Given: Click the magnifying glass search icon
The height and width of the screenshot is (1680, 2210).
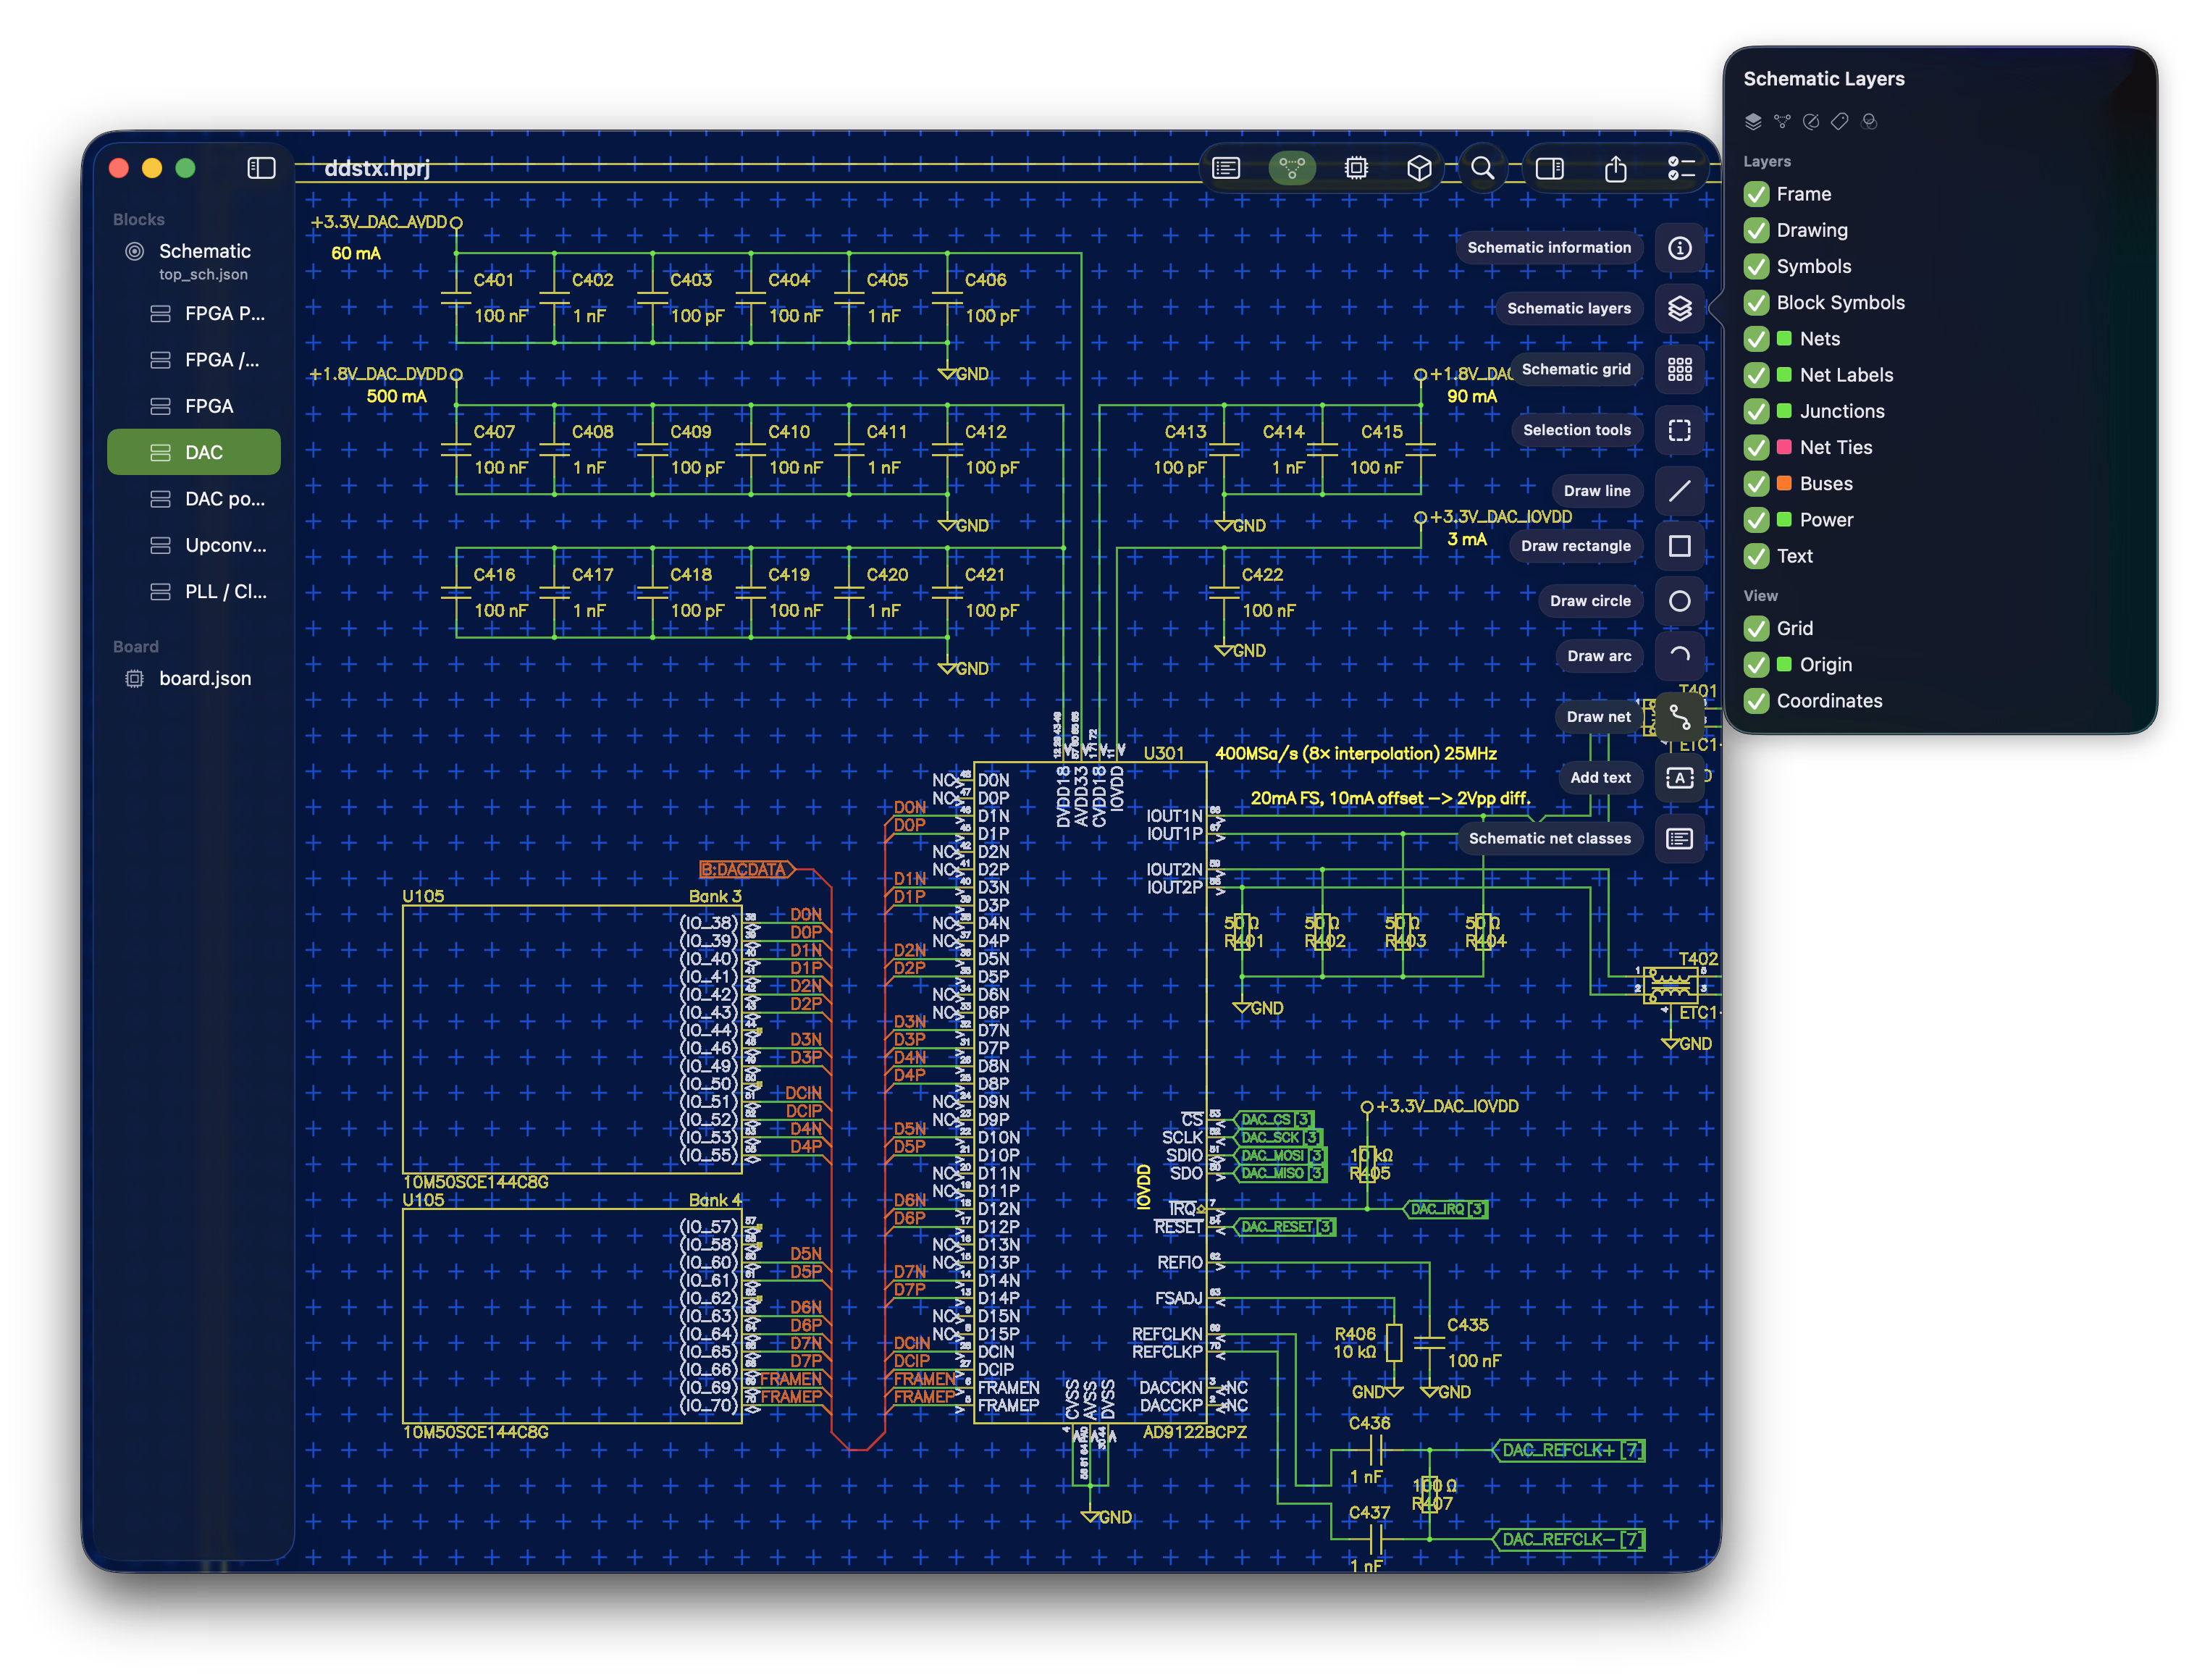Looking at the screenshot, I should click(x=1483, y=168).
